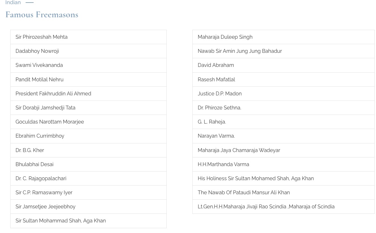Select Lt.Gen. Maharaja Jivaji Rao Scindia row
This screenshot has width=376, height=233.
tap(266, 206)
